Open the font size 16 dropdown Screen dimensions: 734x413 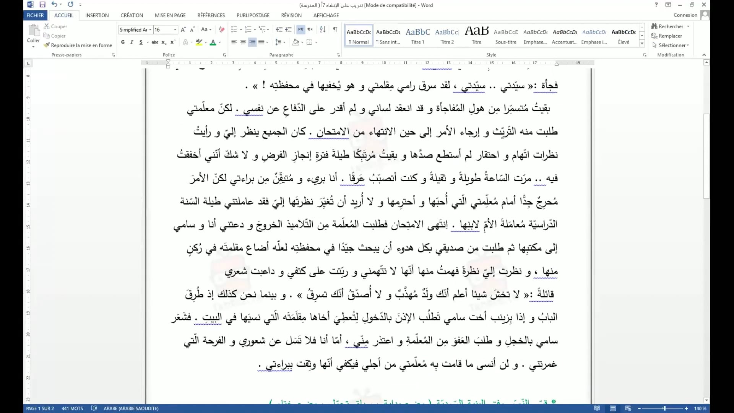175,30
